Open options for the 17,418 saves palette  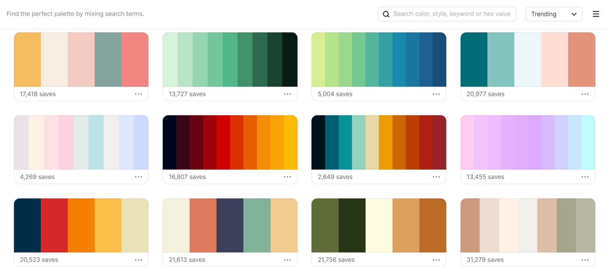coord(138,94)
